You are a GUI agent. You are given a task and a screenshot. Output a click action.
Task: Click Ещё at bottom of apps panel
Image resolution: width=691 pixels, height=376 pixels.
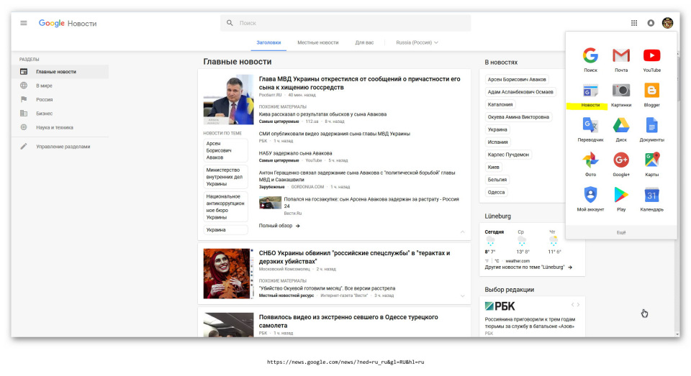point(621,232)
